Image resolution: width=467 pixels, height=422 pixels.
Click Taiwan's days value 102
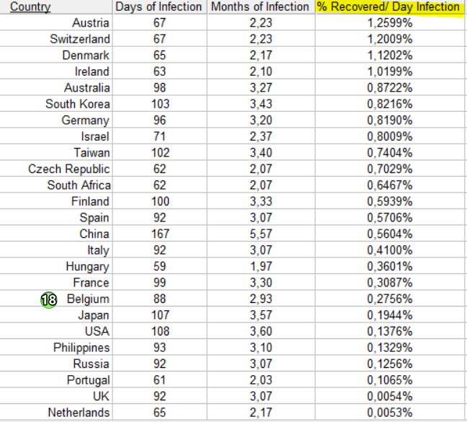160,153
